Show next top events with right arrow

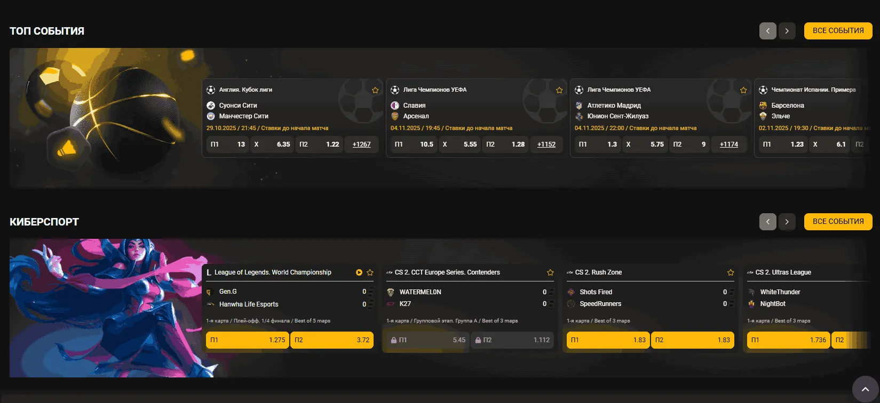(787, 31)
